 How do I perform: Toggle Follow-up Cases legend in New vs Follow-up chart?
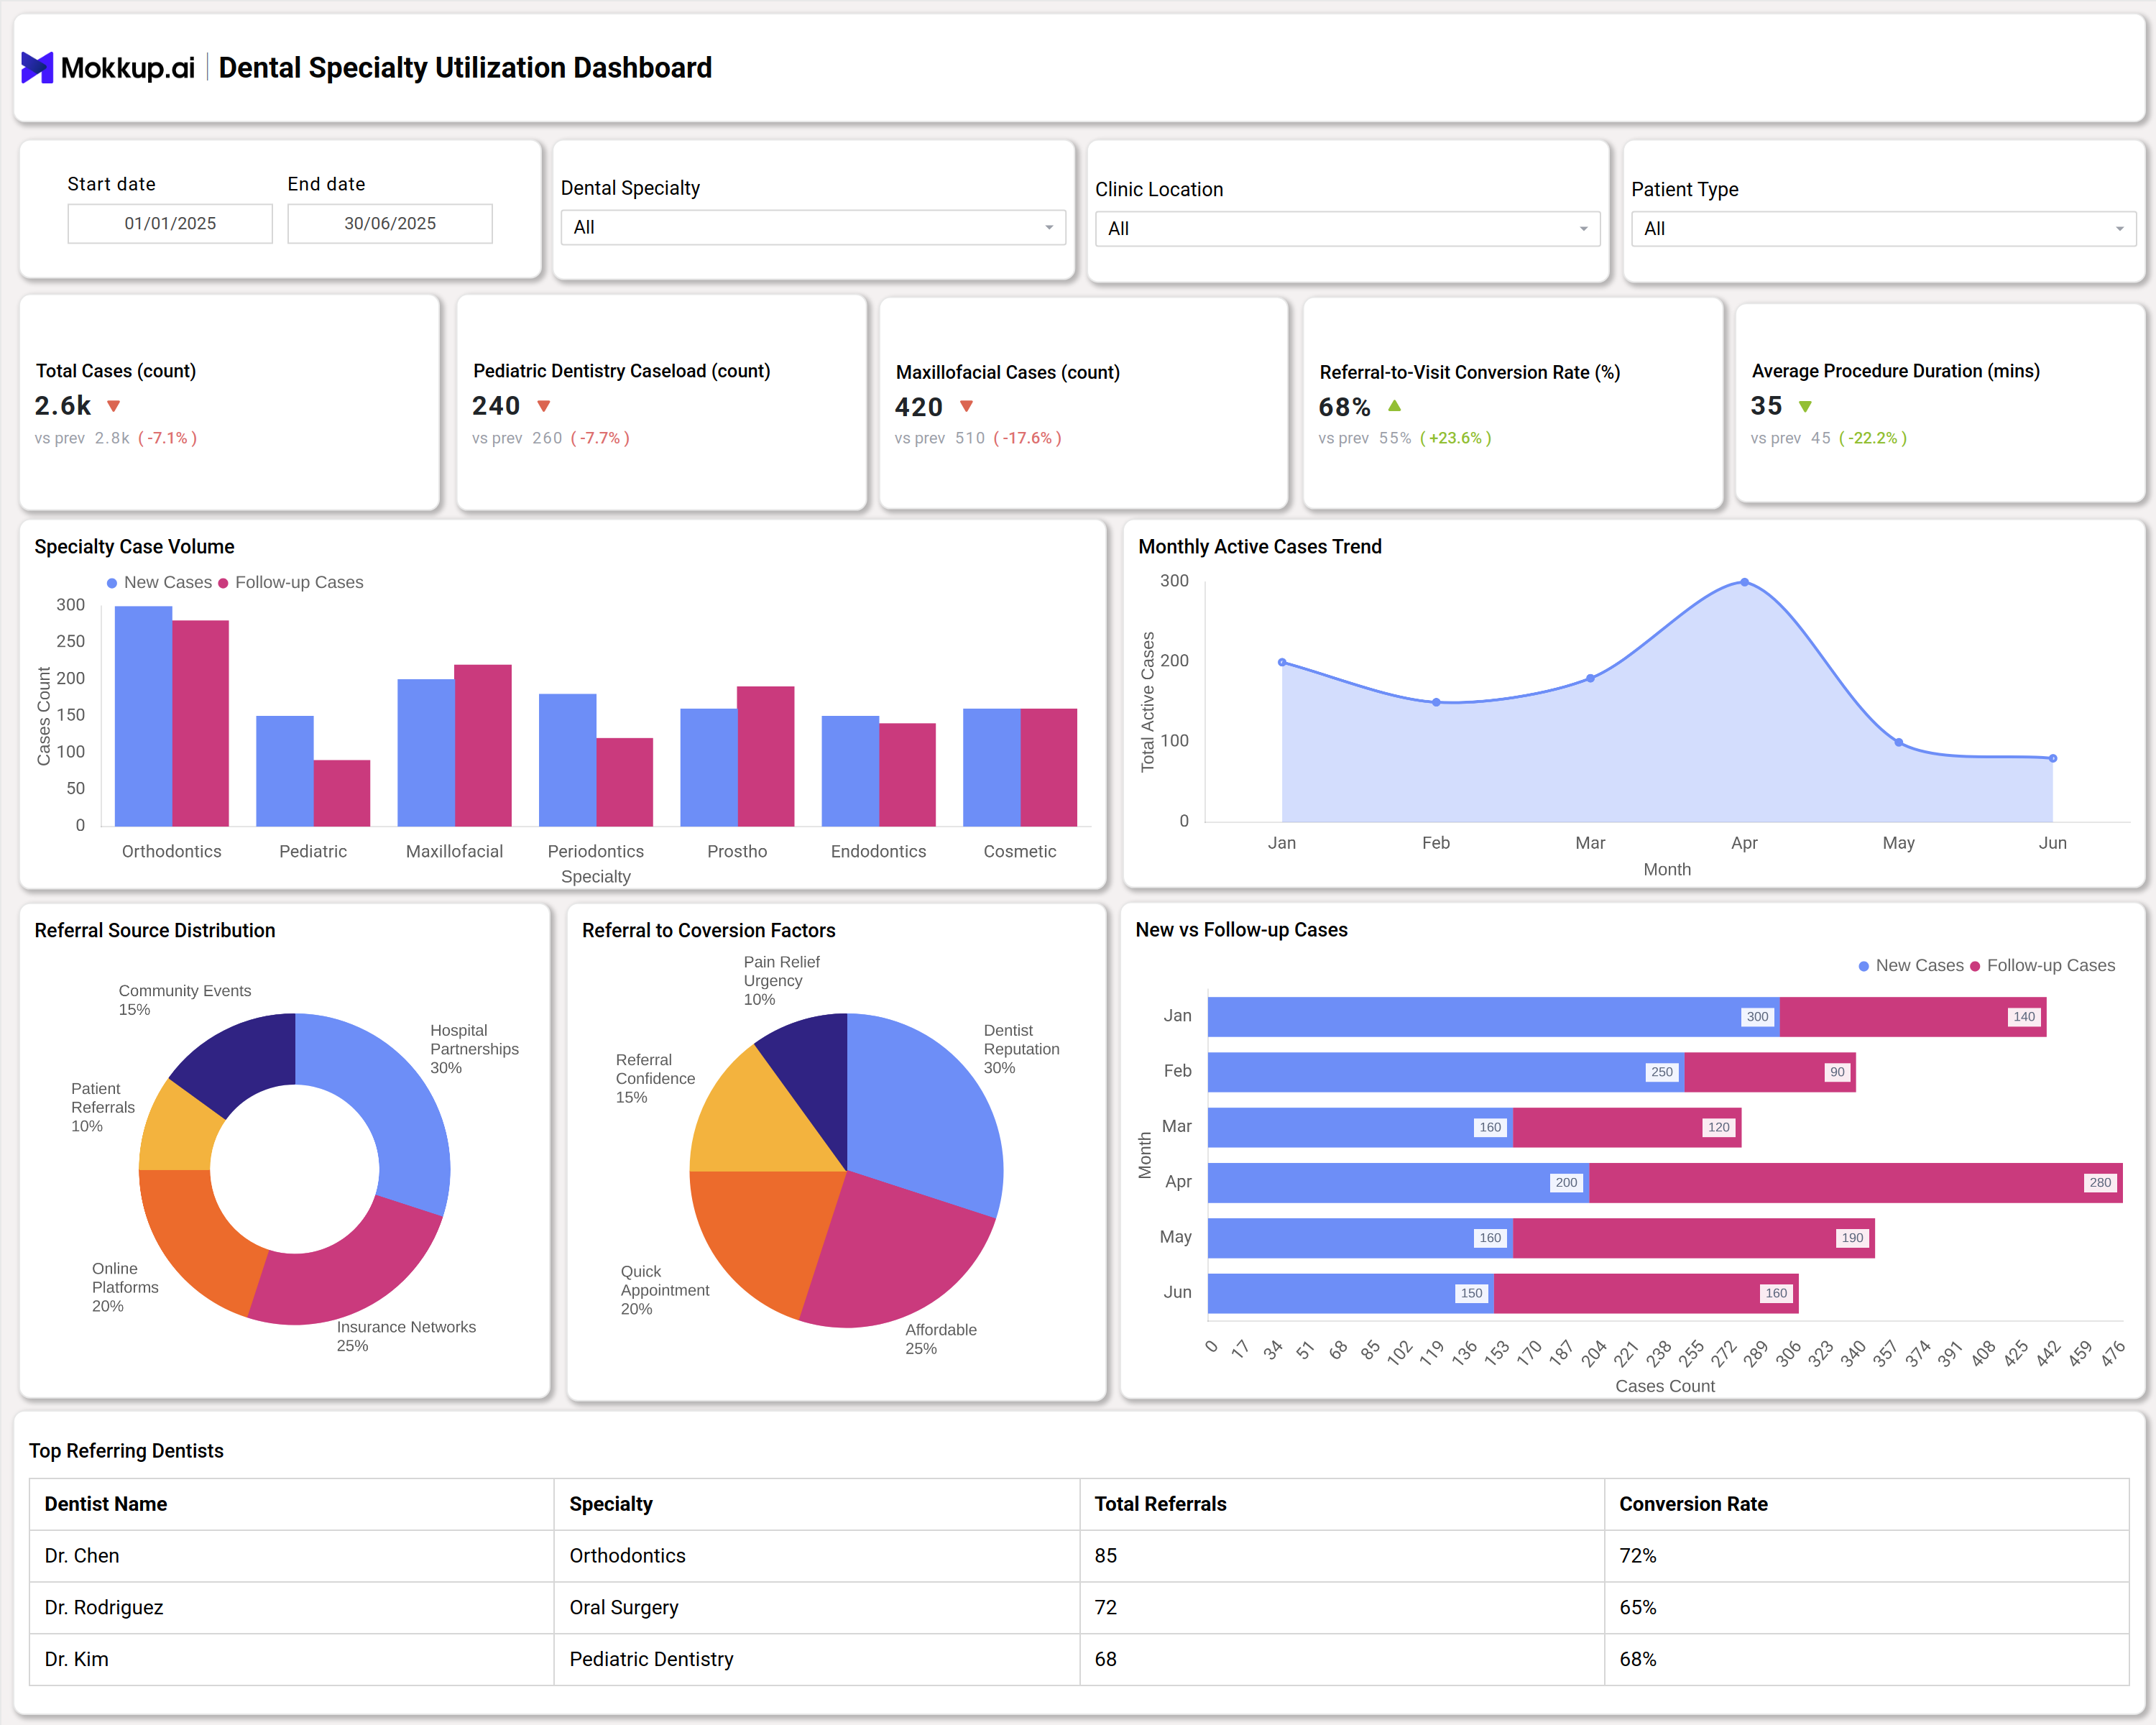pyautogui.click(x=2042, y=965)
